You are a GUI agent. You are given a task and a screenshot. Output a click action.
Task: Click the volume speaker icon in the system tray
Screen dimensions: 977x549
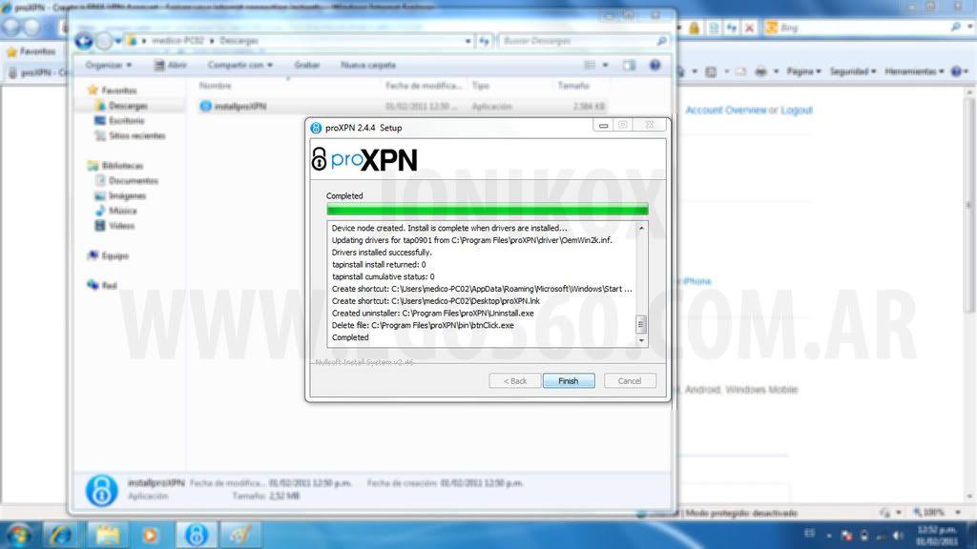tap(898, 536)
